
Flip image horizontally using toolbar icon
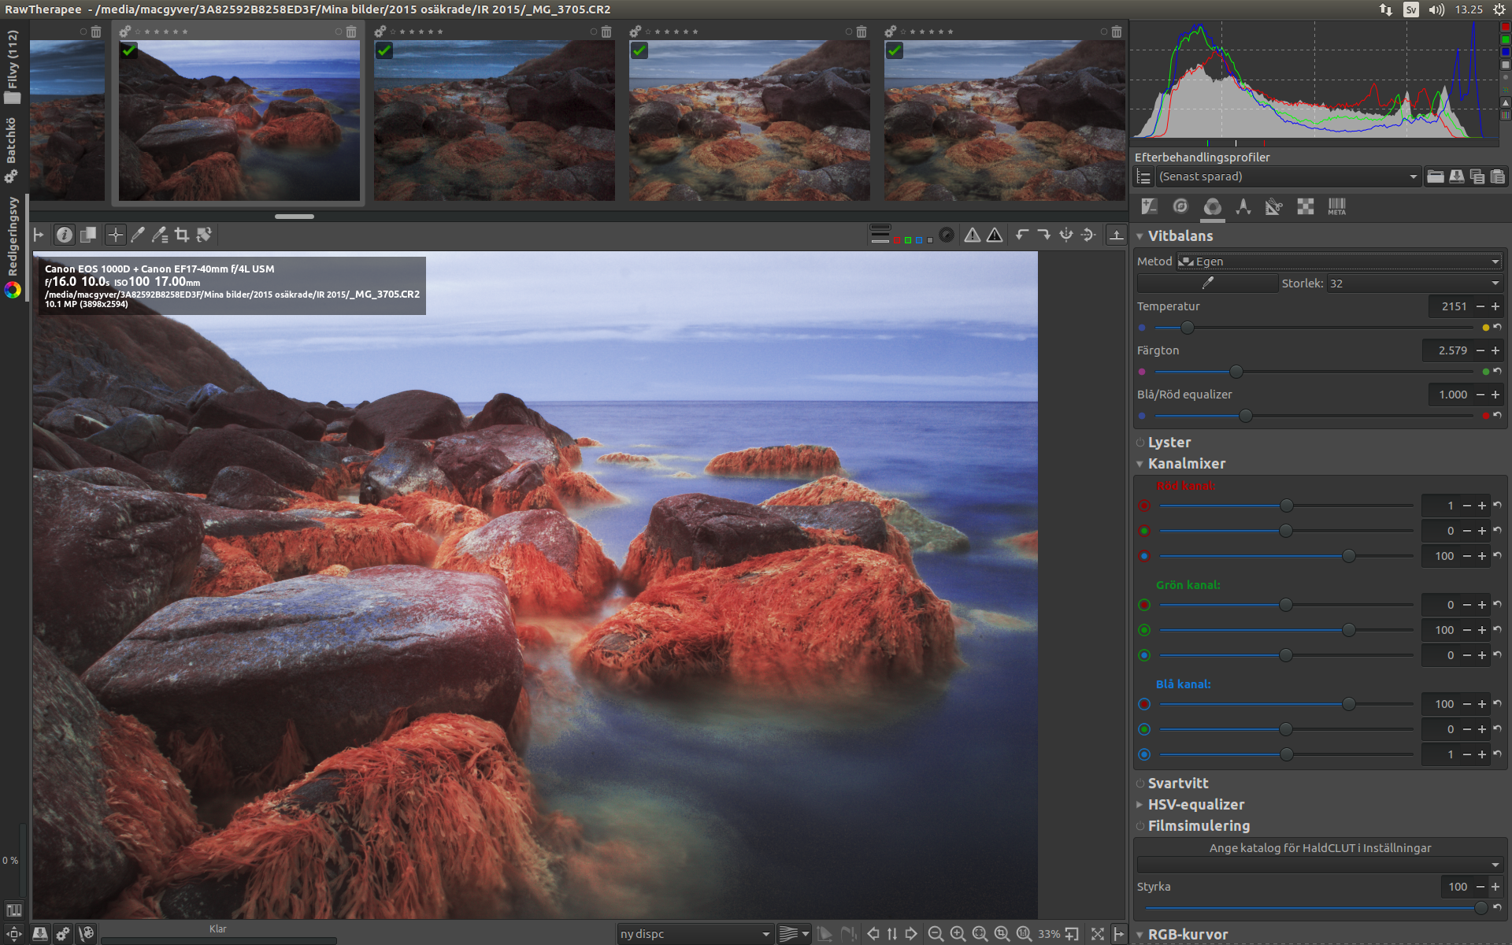(x=1066, y=235)
